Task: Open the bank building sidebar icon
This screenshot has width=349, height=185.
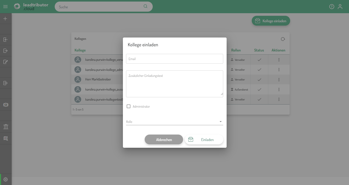Action: (5, 127)
